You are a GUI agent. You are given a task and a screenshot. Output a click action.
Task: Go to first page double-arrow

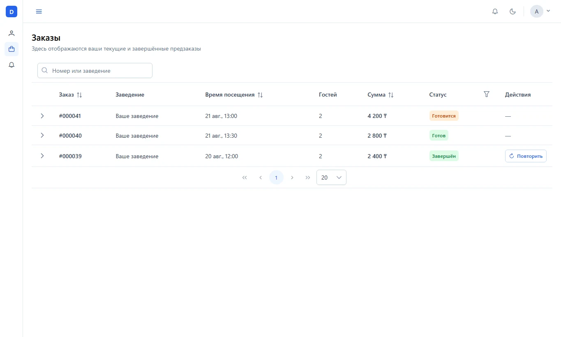click(245, 178)
